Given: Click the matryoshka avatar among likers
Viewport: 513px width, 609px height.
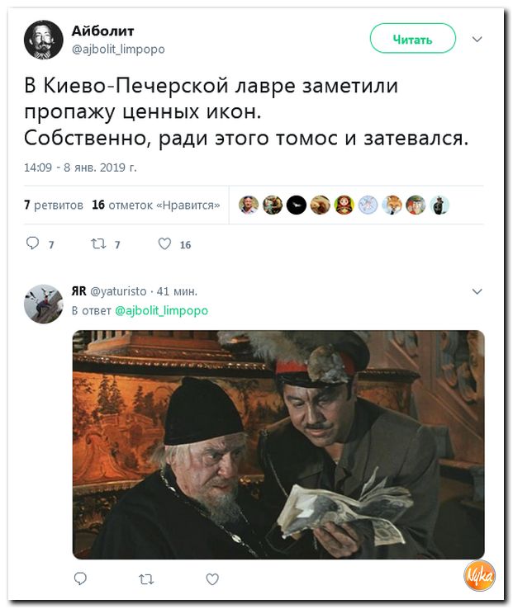Looking at the screenshot, I should [x=344, y=205].
